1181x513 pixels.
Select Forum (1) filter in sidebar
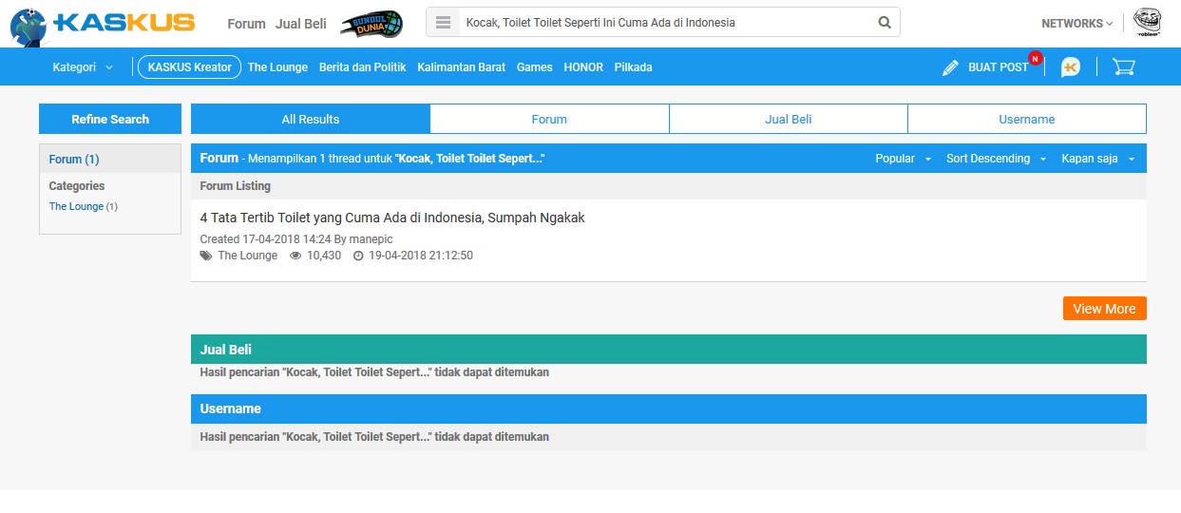74,160
